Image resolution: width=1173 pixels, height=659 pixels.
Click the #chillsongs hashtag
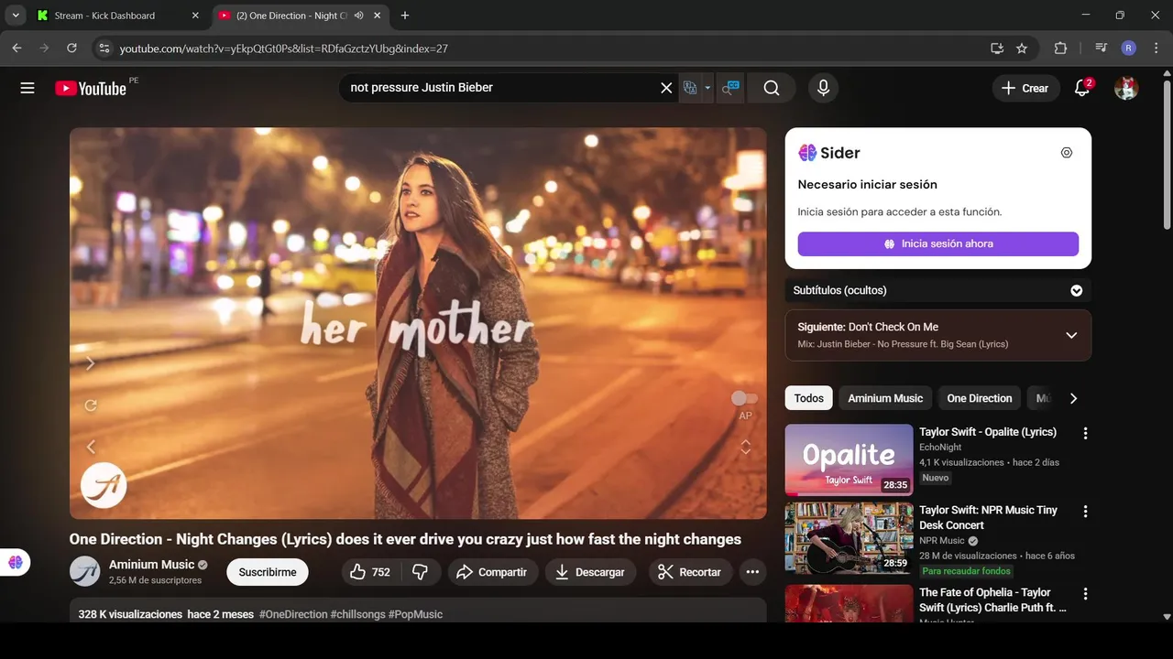[x=357, y=614]
